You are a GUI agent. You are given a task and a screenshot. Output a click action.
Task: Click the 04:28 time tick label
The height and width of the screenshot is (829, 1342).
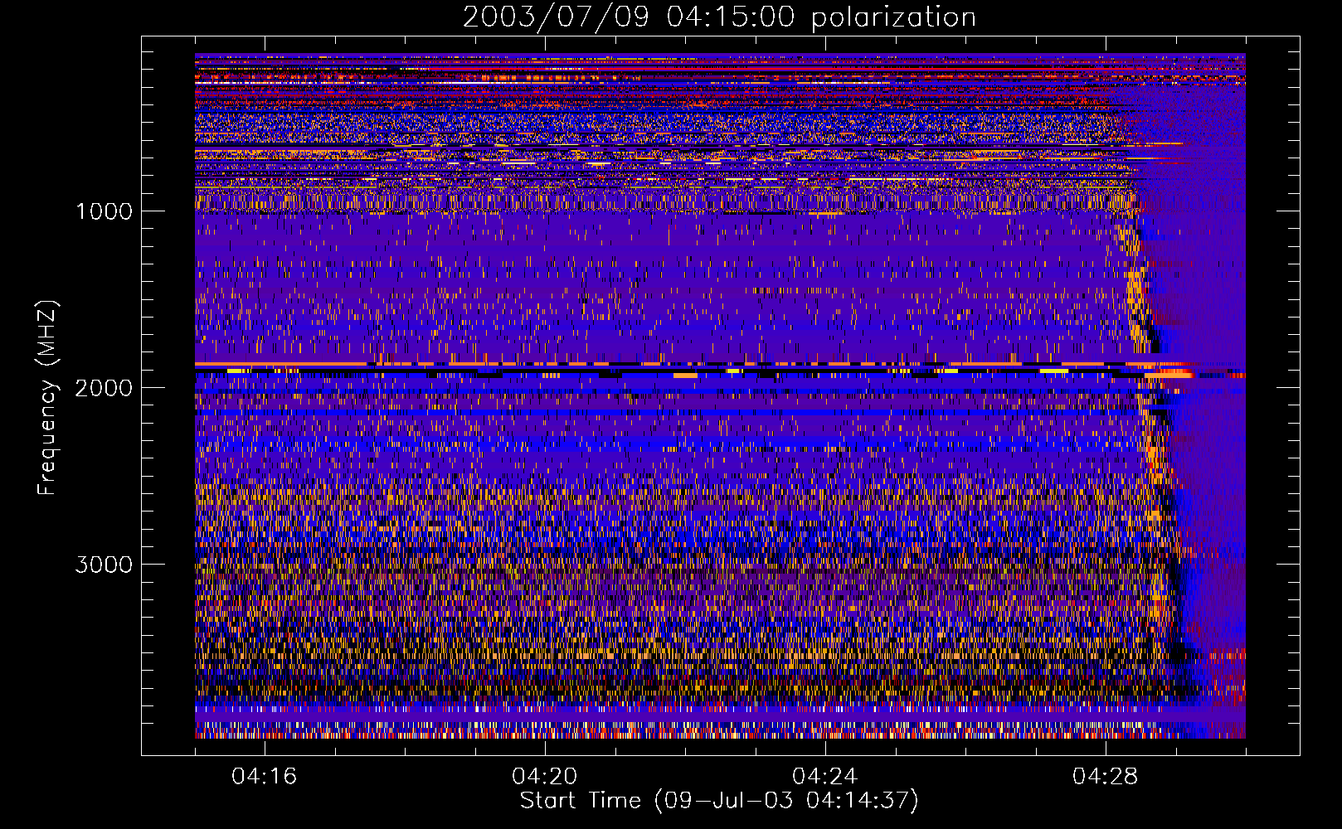(1106, 777)
